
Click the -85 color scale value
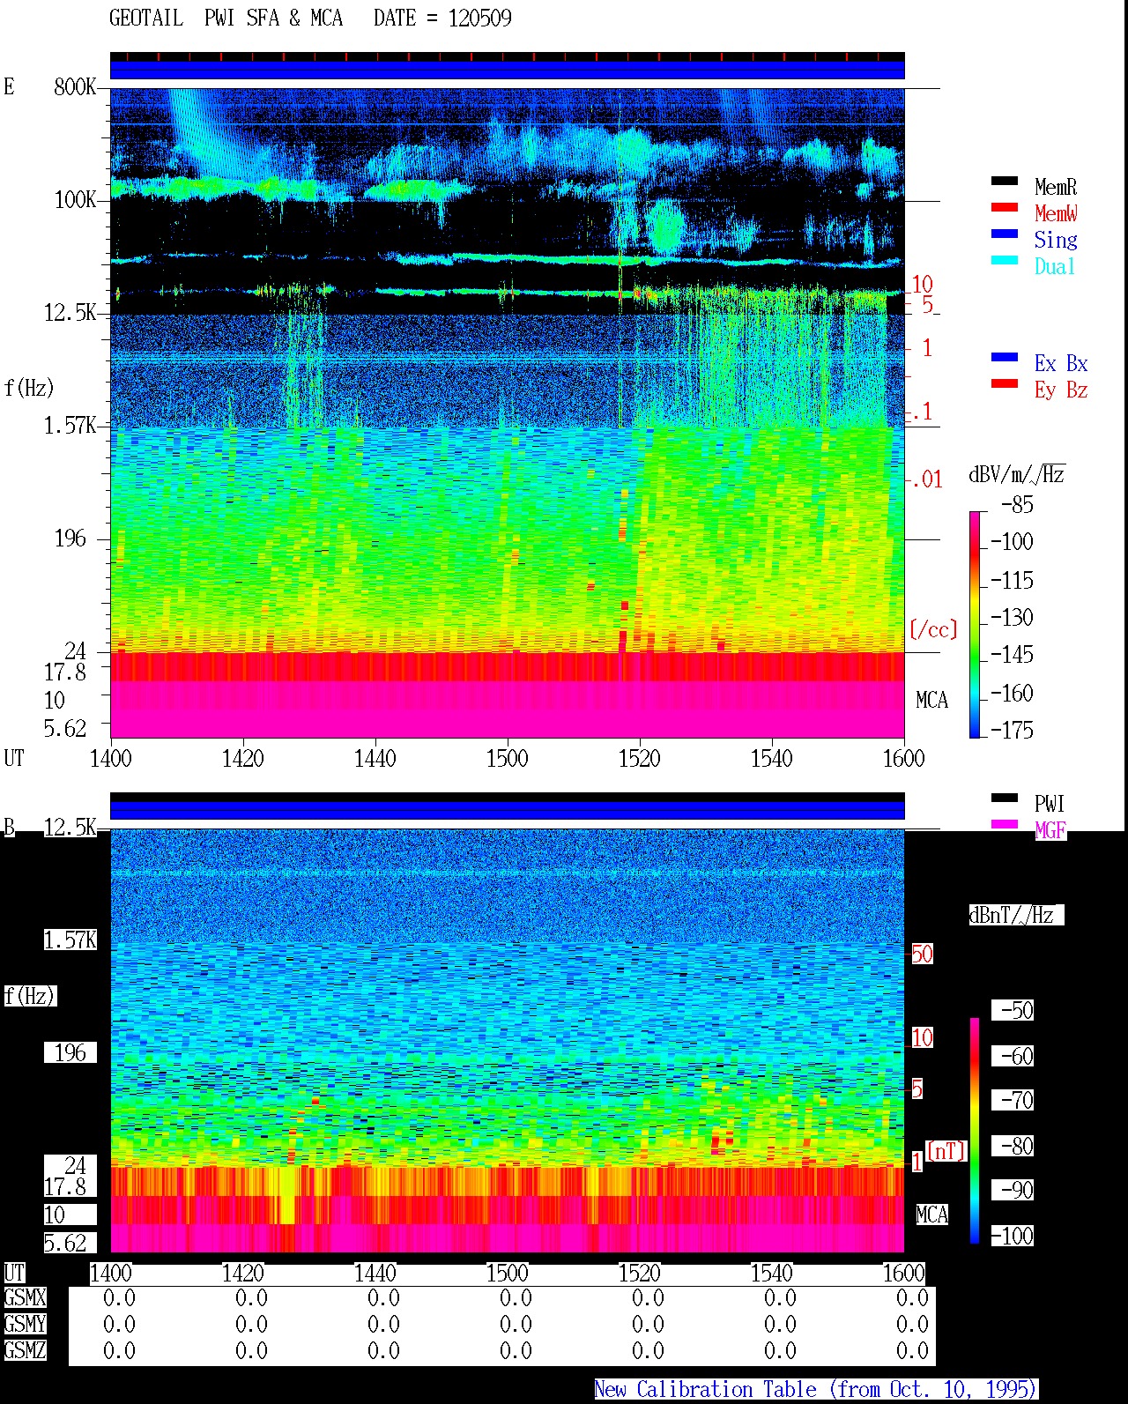pyautogui.click(x=1017, y=506)
